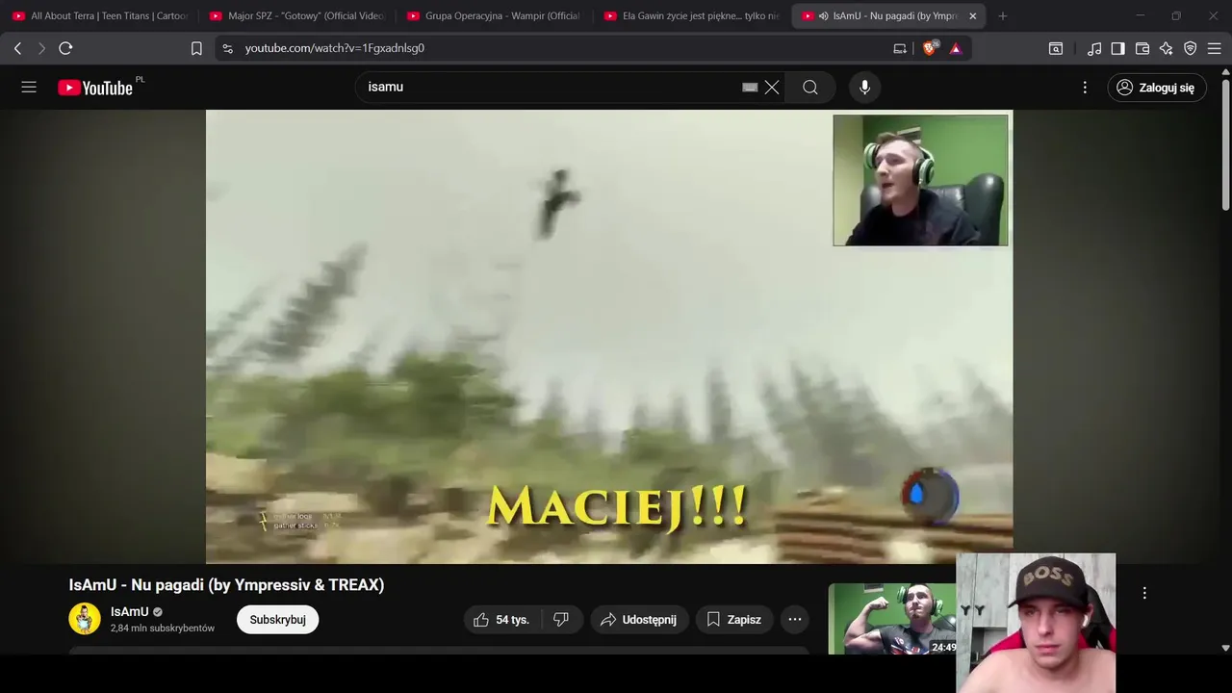The image size is (1232, 693).
Task: Go forward in browser history
Action: [x=41, y=48]
